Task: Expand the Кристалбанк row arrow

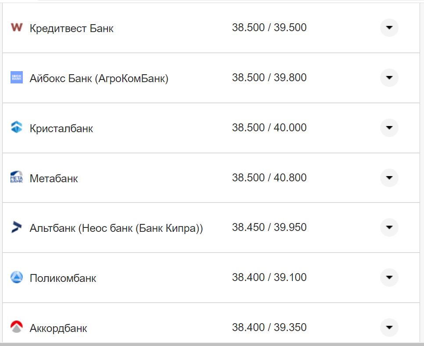Action: click(388, 128)
